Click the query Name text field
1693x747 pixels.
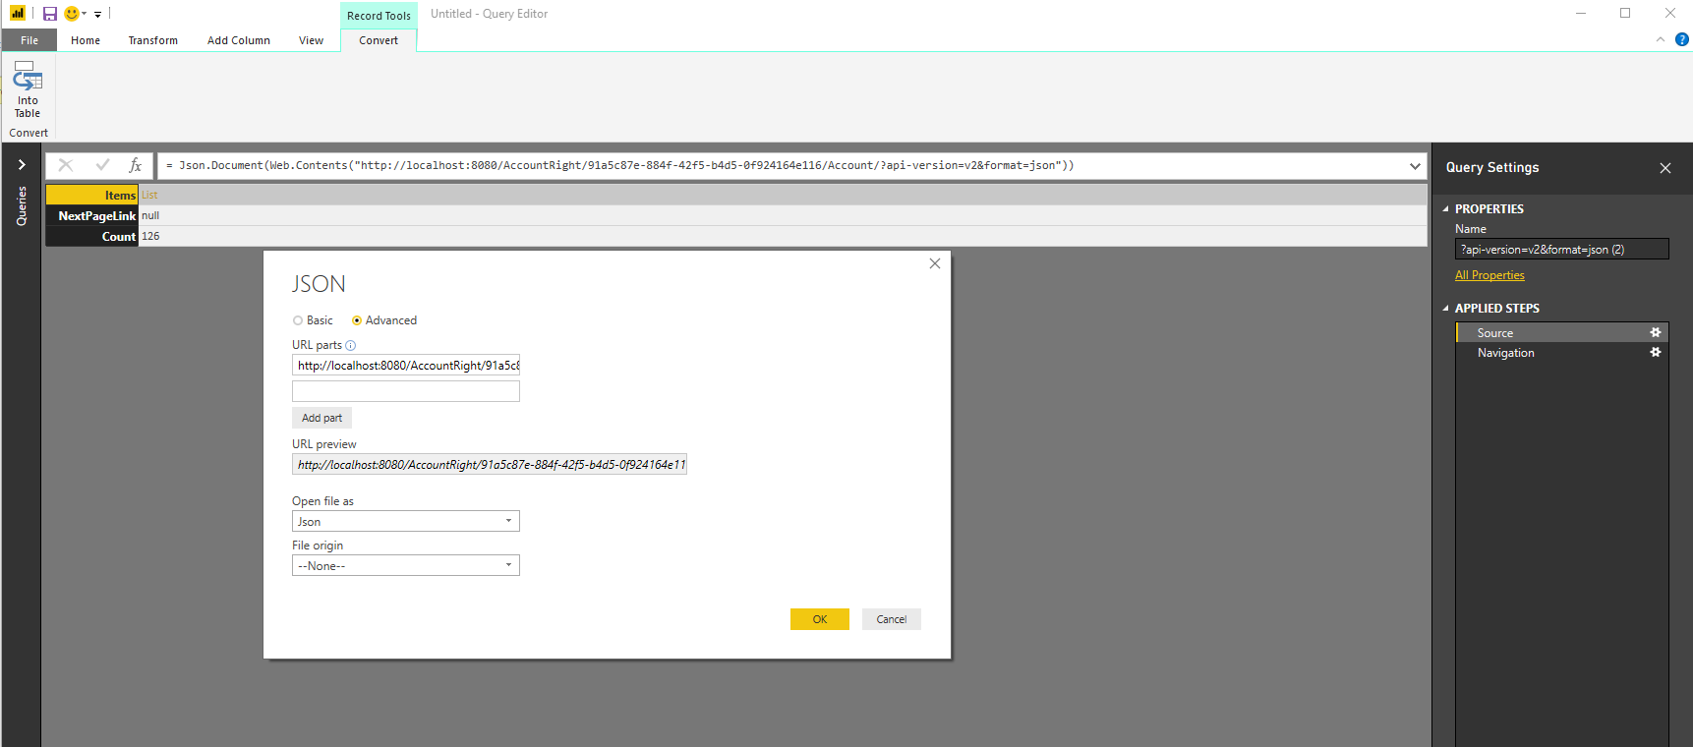(1562, 249)
